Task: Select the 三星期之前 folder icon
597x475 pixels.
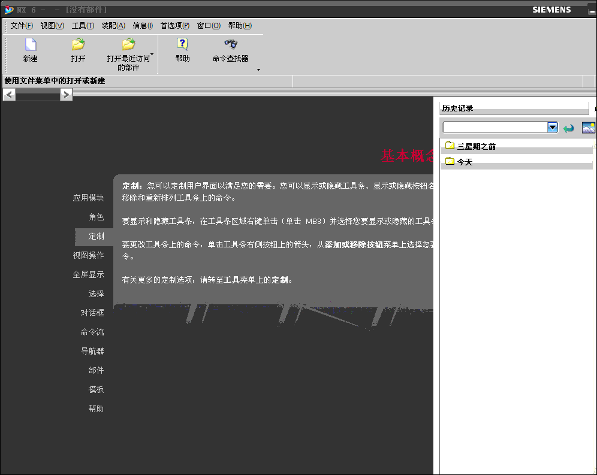Action: coord(450,146)
